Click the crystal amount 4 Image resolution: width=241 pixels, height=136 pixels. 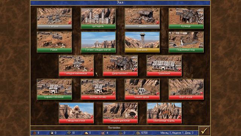pyautogui.click(x=107, y=133)
